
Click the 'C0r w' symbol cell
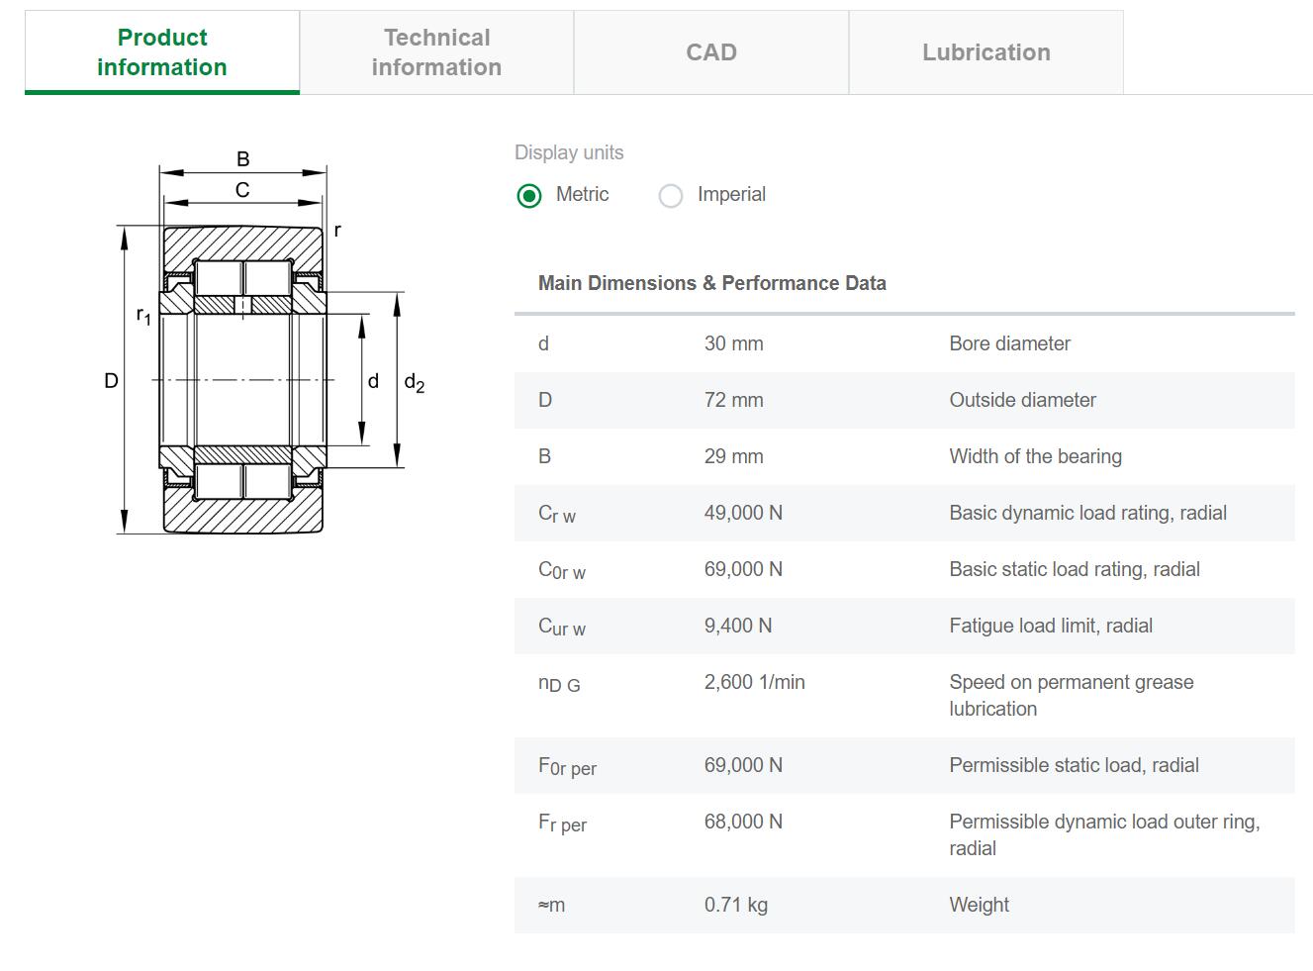pos(562,570)
